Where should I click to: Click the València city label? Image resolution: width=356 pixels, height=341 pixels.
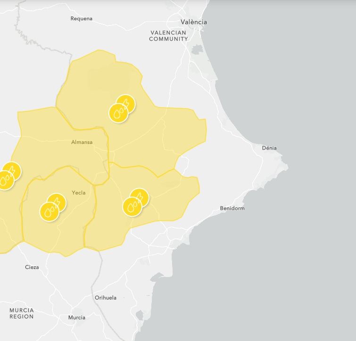194,22
